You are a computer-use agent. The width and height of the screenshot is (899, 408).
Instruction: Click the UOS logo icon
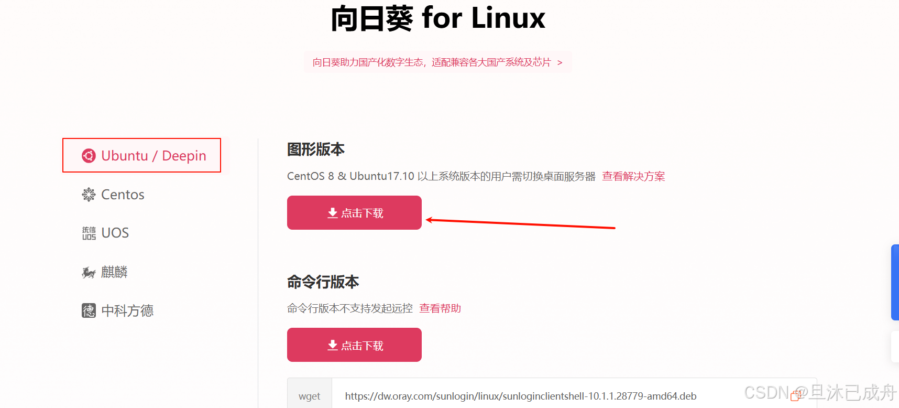[x=89, y=233]
